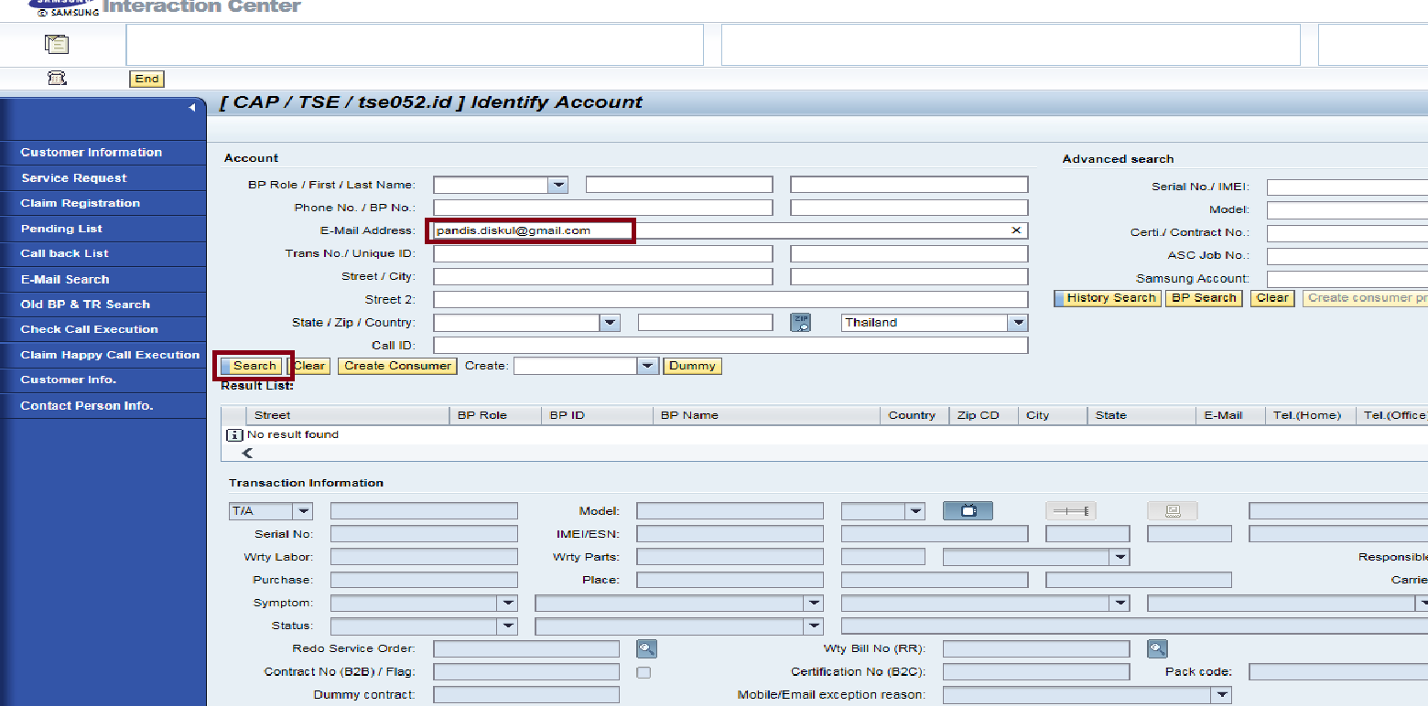Click the BP Search button
The width and height of the screenshot is (1428, 706).
1204,298
